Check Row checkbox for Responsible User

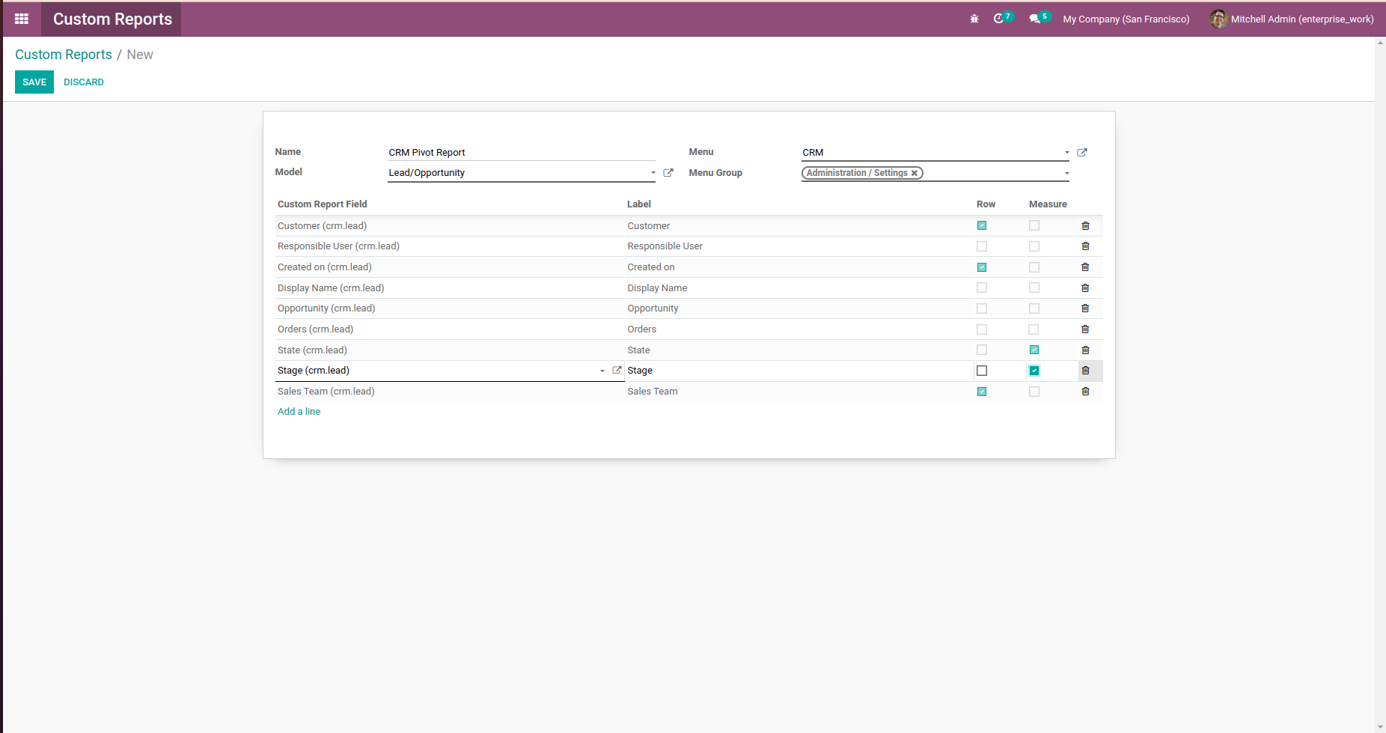[x=982, y=246]
